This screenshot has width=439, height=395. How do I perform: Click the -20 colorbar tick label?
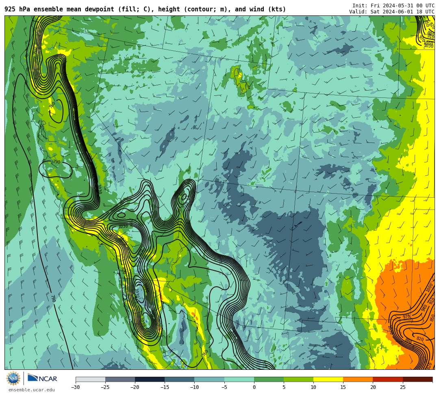135,387
